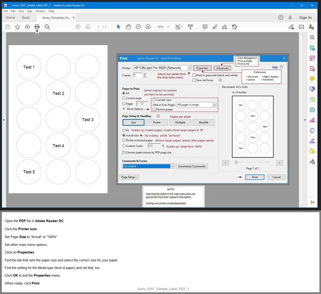Open the Organize Pages icon in sidebar

(312, 58)
